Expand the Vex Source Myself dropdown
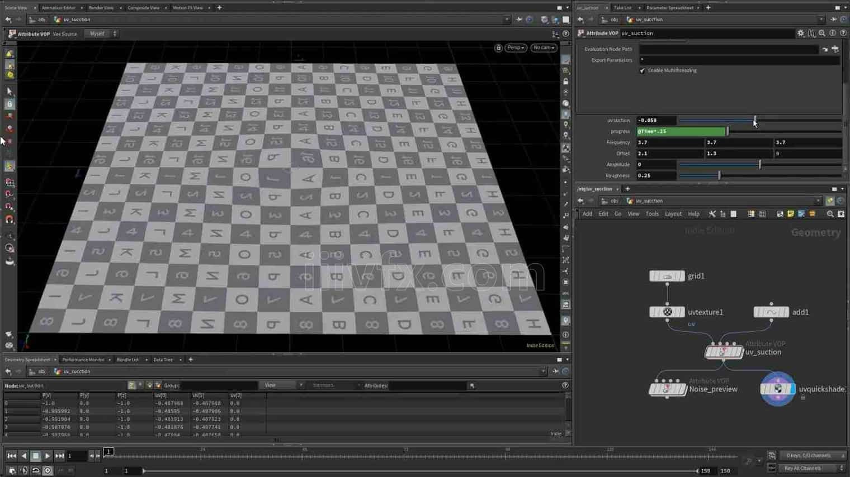The width and height of the screenshot is (850, 477). pos(101,34)
